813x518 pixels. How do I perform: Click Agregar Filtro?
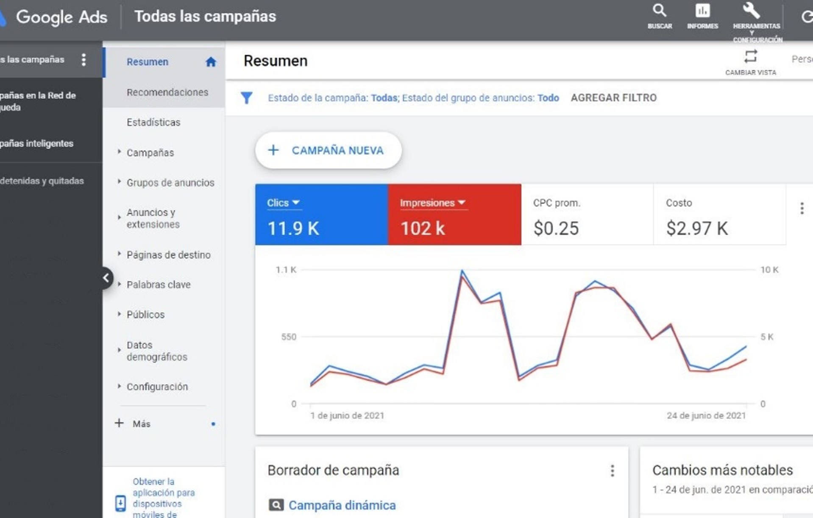click(613, 98)
